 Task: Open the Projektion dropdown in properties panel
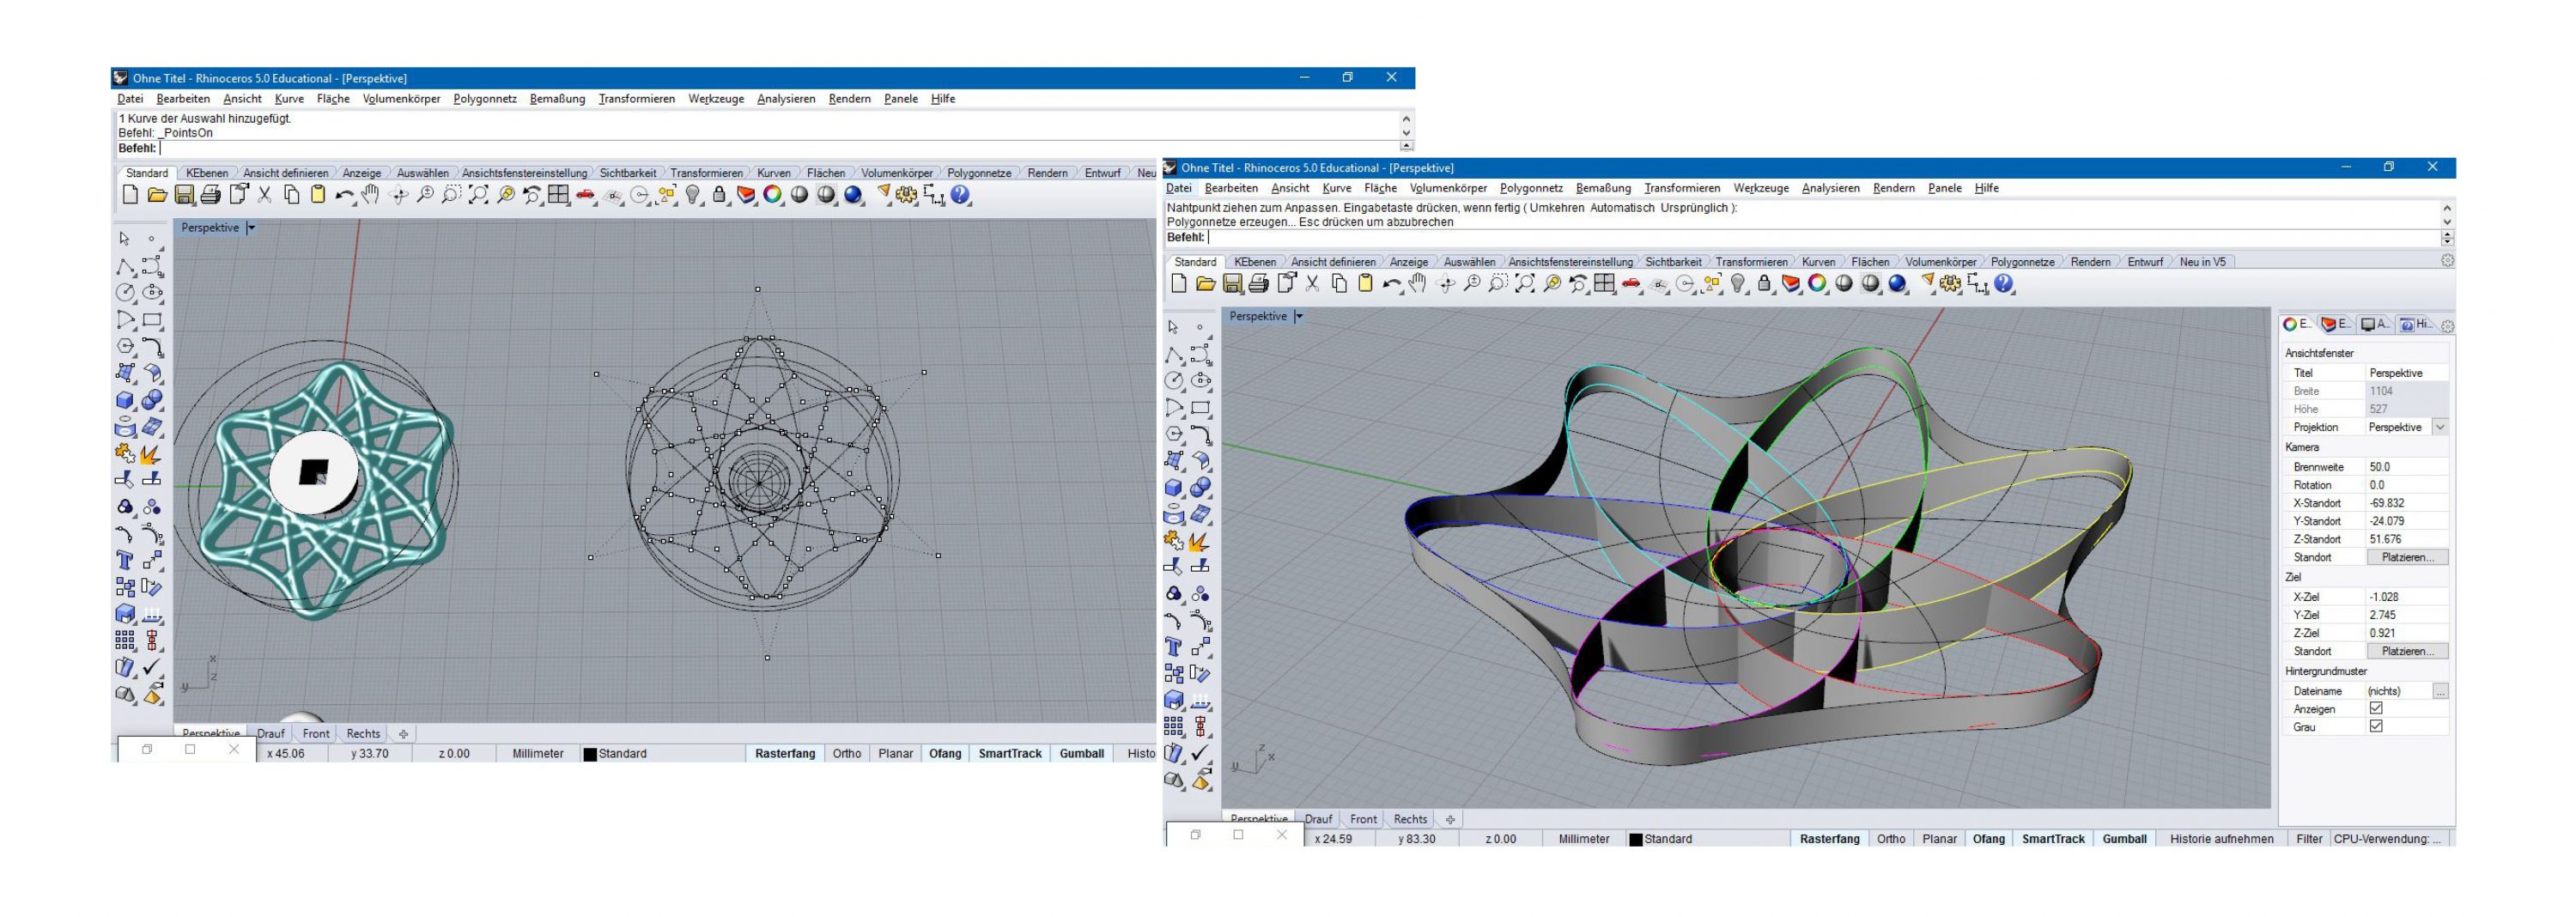click(x=2440, y=427)
